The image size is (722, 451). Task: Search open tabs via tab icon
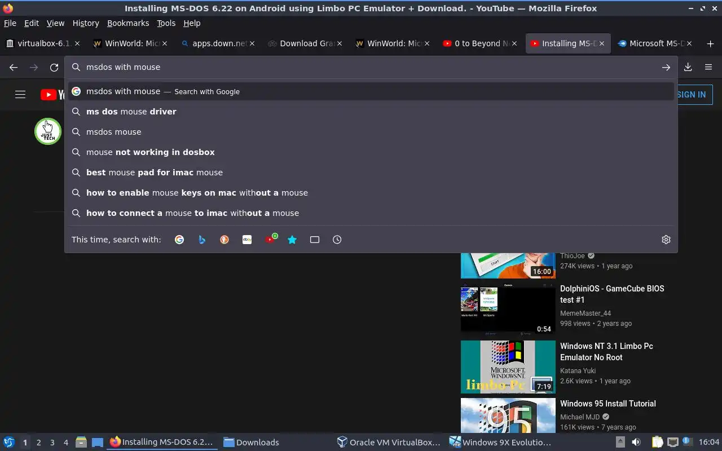click(x=315, y=240)
